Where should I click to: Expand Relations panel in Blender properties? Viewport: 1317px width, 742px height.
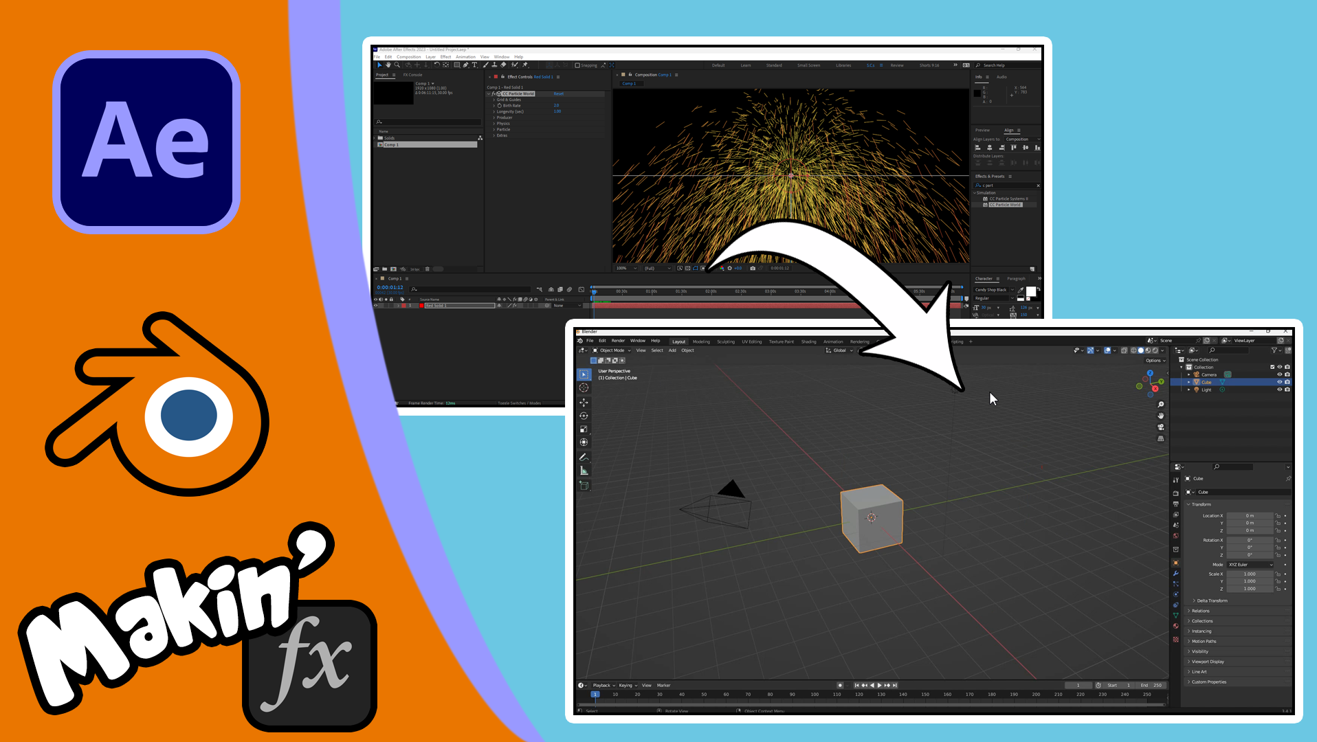pos(1238,611)
